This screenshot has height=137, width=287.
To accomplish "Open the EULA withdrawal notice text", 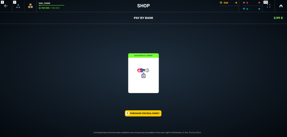I will pyautogui.click(x=147, y=133).
